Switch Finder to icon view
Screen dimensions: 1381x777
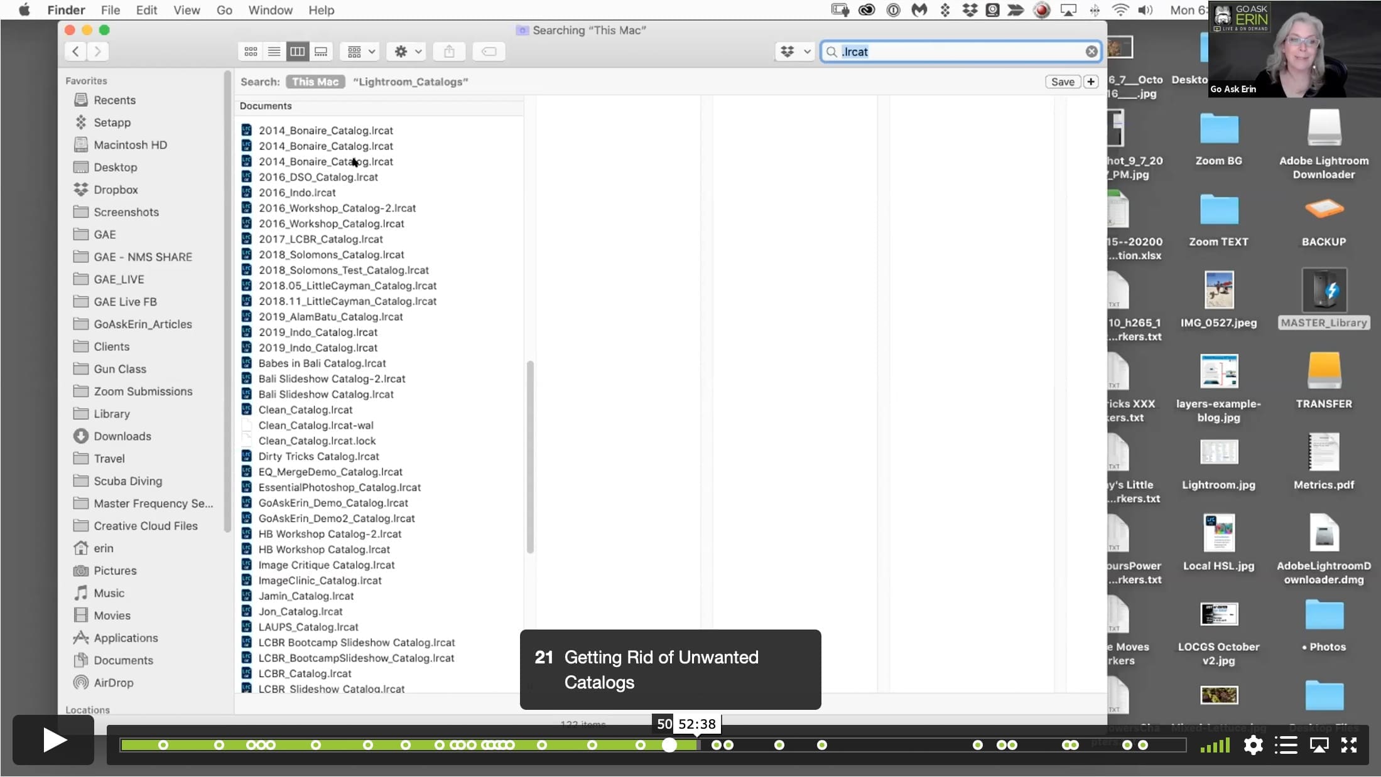(x=251, y=51)
